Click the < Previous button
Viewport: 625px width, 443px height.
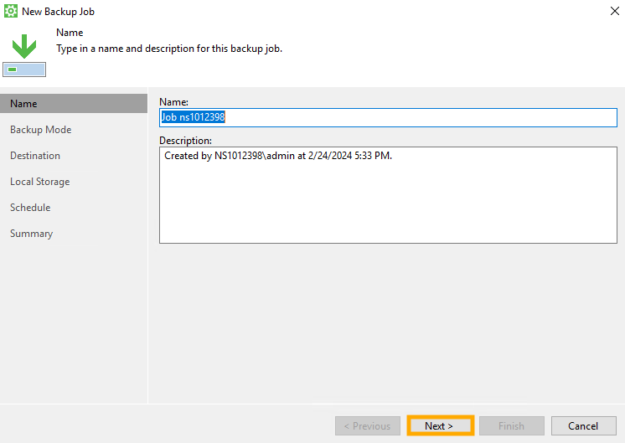[367, 426]
